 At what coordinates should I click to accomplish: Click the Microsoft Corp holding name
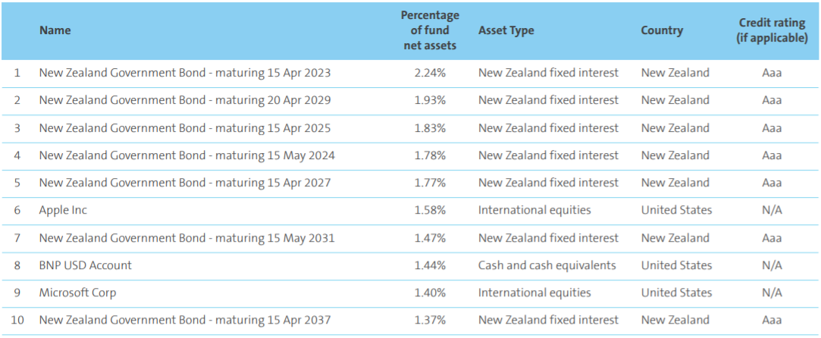click(x=77, y=293)
